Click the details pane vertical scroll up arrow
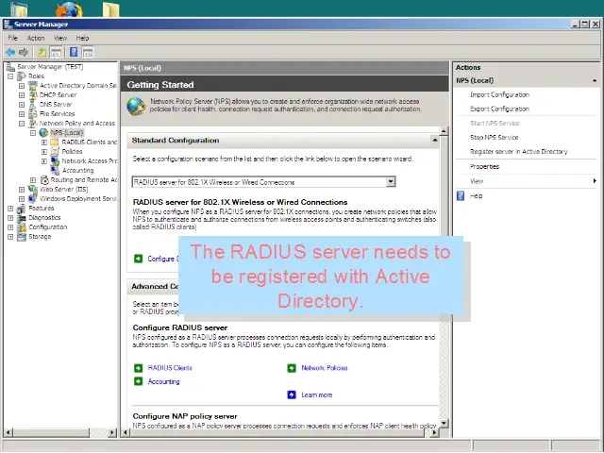This screenshot has width=604, height=453. (x=444, y=131)
